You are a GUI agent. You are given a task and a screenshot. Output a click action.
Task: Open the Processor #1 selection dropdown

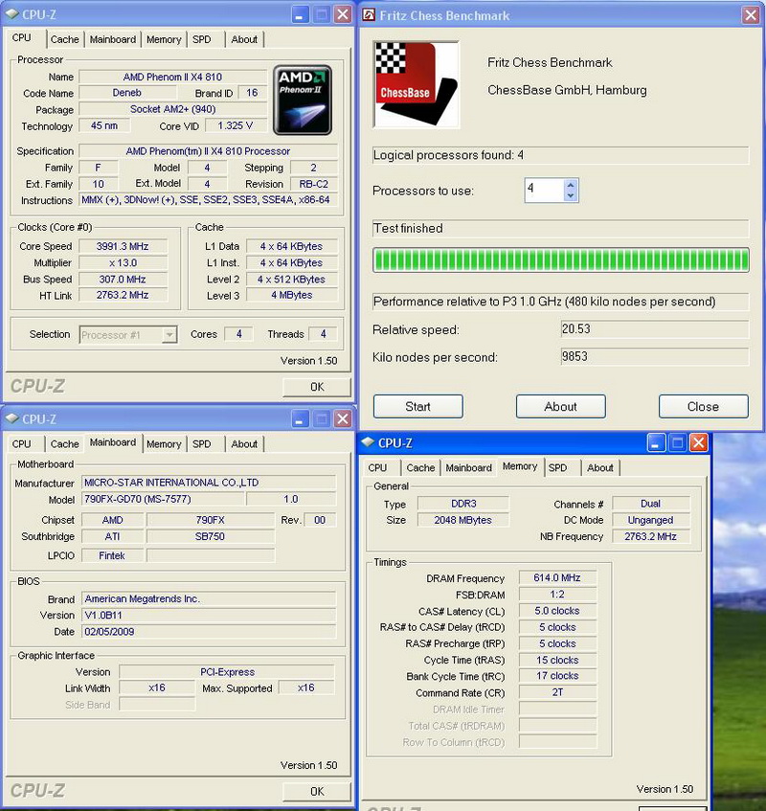click(169, 334)
